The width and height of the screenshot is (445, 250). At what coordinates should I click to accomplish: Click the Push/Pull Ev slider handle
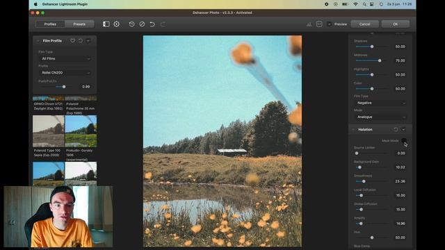(64, 87)
